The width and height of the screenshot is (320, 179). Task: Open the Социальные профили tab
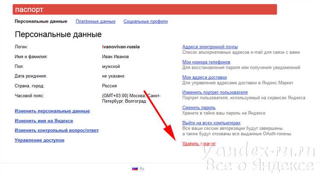[145, 21]
